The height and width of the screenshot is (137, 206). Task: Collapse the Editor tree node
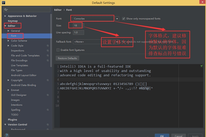(5, 26)
